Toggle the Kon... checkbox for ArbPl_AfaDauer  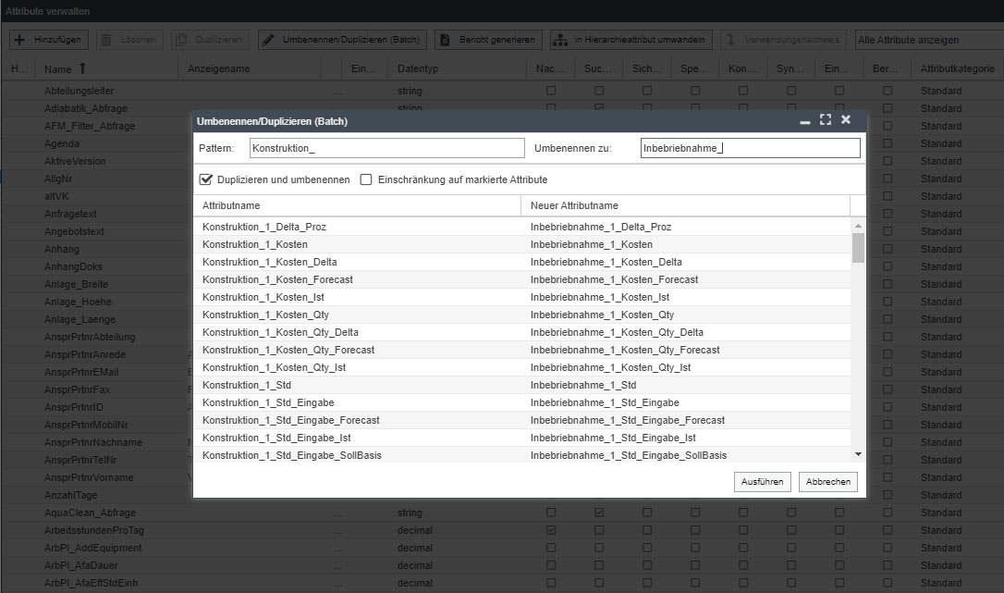[x=742, y=565]
